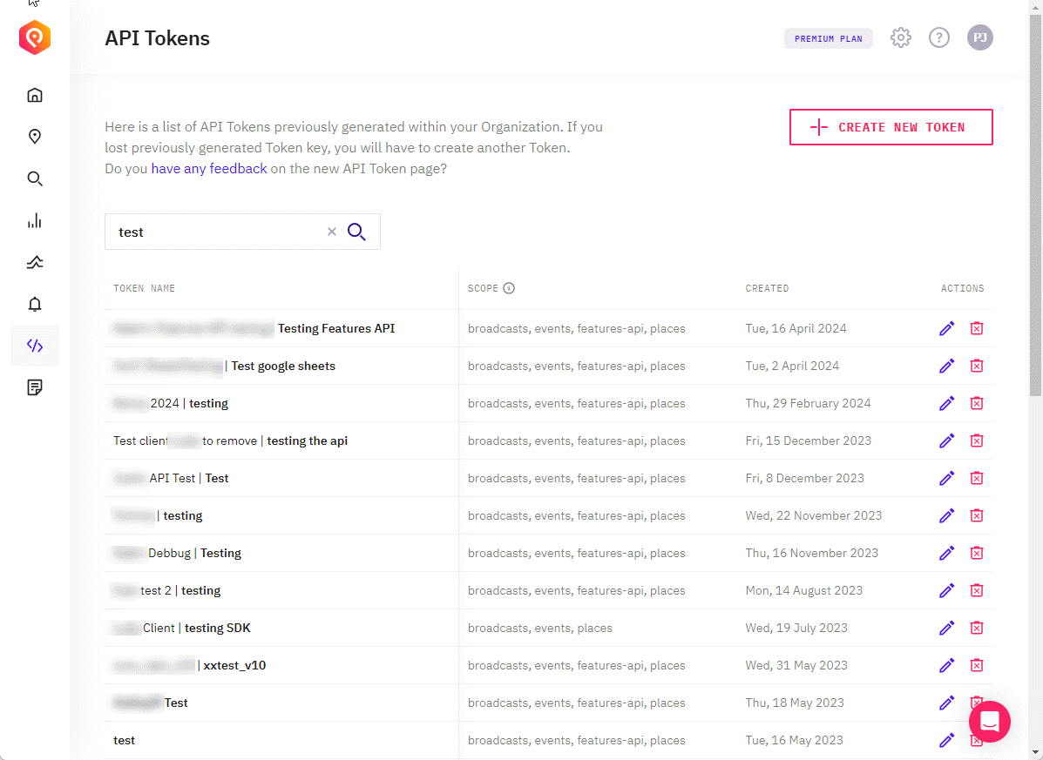The height and width of the screenshot is (760, 1043).
Task: Delete the Client | testing SDK token
Action: pos(977,628)
